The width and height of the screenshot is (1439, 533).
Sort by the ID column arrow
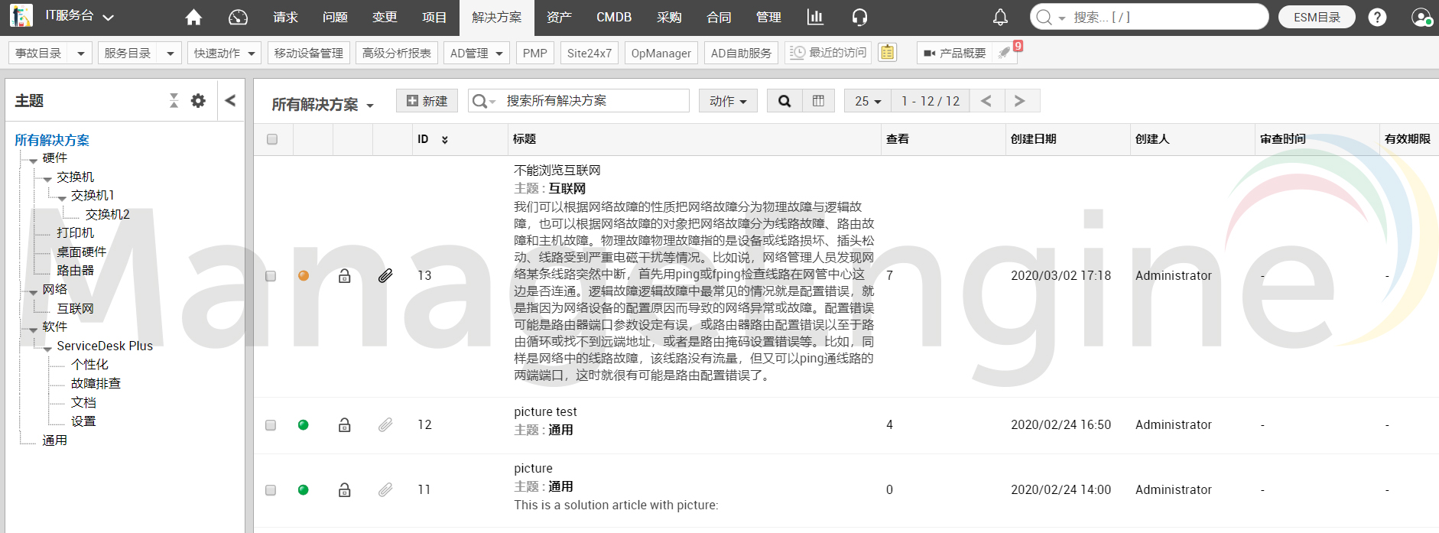445,139
